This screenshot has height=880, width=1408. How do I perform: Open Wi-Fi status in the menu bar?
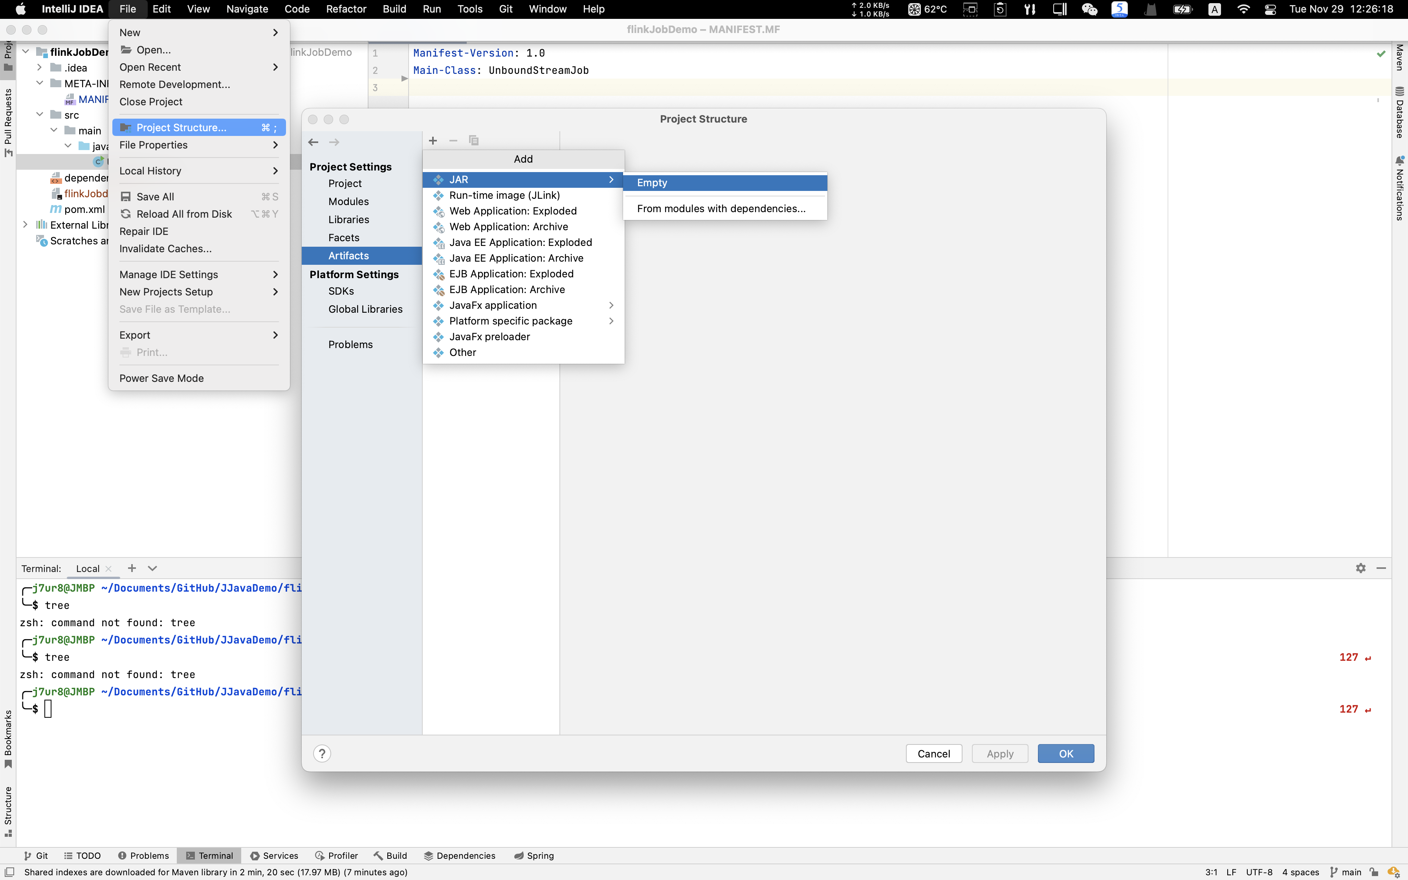click(x=1243, y=9)
